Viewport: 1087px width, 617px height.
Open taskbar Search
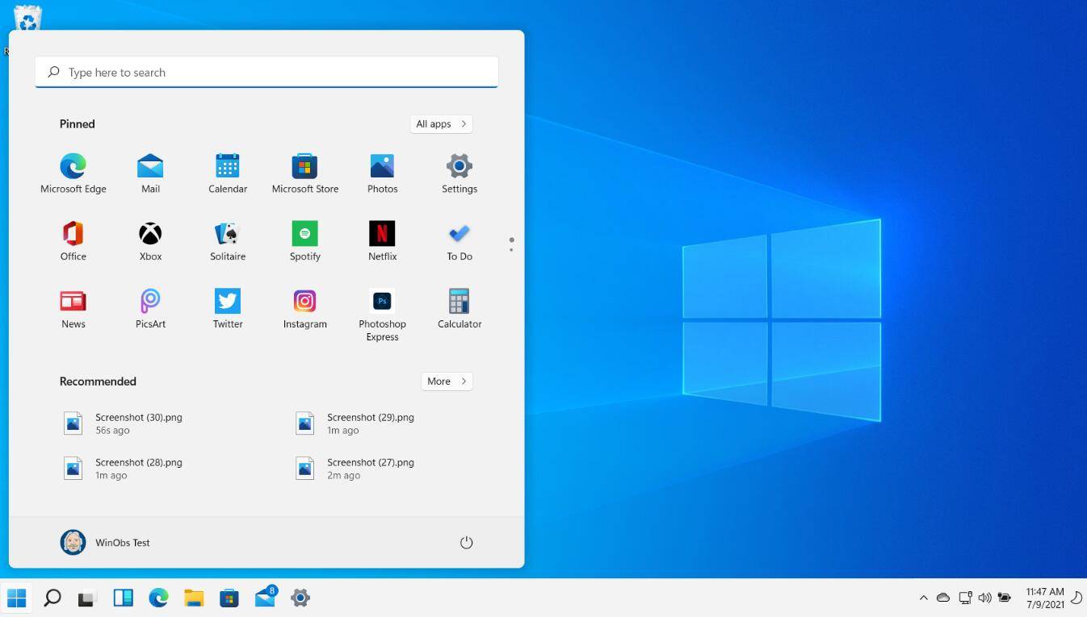tap(52, 598)
